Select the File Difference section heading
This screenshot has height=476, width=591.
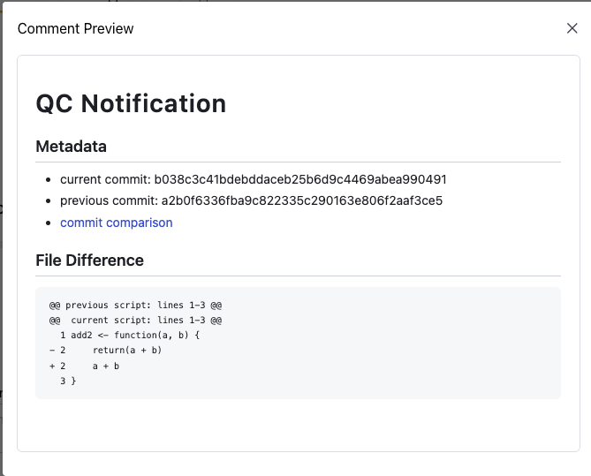pyautogui.click(x=89, y=261)
